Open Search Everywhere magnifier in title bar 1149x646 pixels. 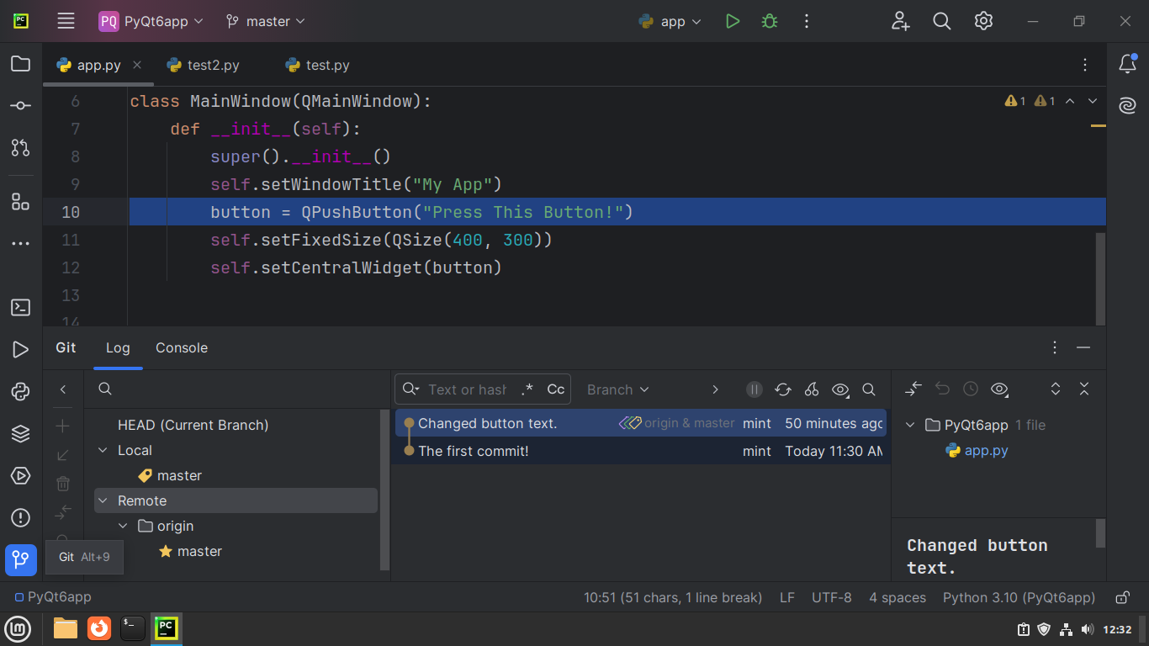[942, 22]
